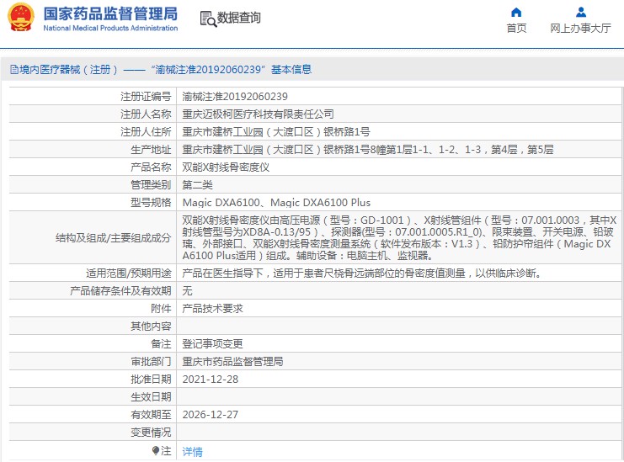The width and height of the screenshot is (624, 462).
Task: Click the 其他内容 row label
Action: 151,327
